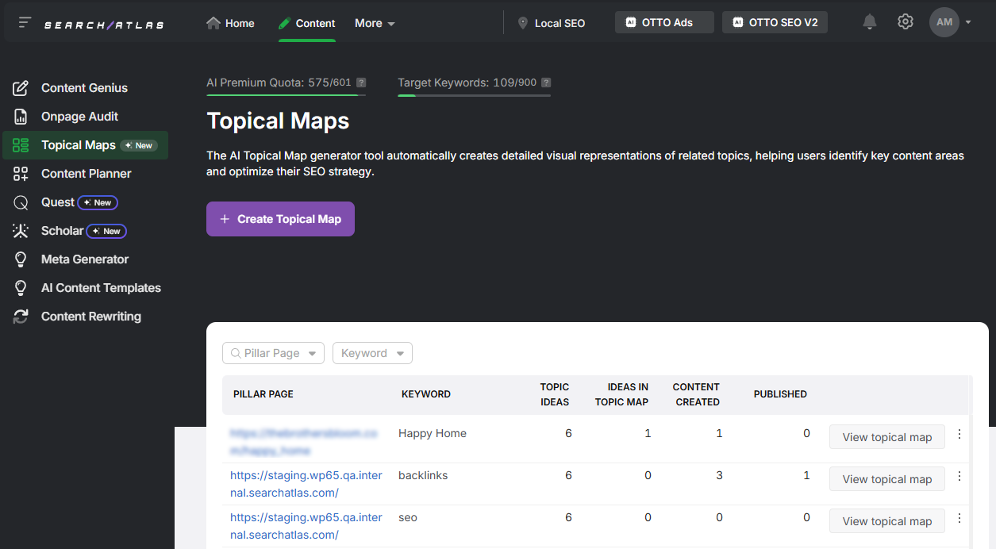Open the settings gear icon
996x549 pixels.
[905, 21]
